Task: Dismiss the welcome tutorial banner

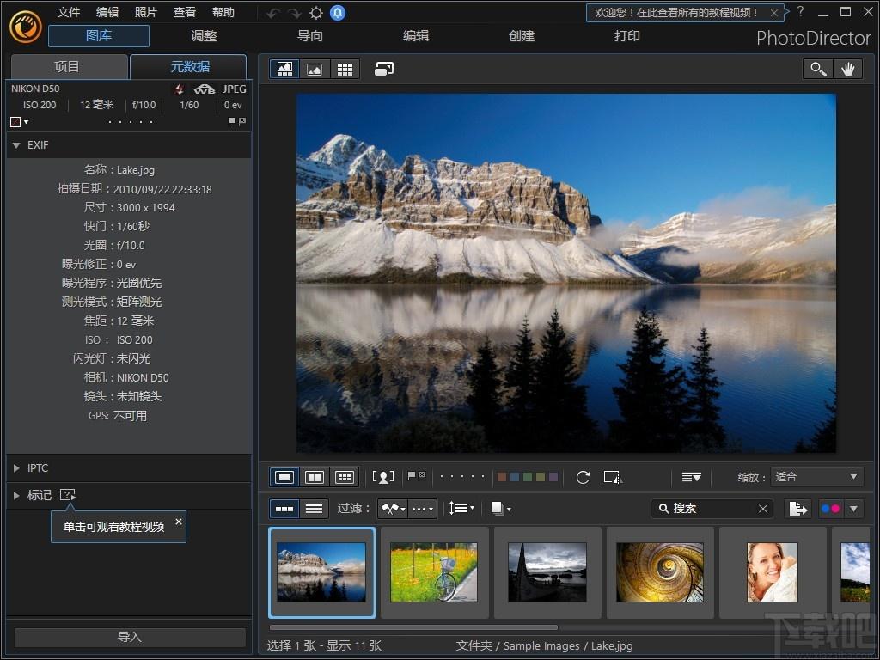Action: coord(774,12)
